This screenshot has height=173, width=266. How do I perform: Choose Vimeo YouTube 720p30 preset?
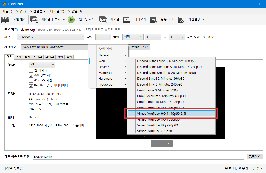point(171,131)
